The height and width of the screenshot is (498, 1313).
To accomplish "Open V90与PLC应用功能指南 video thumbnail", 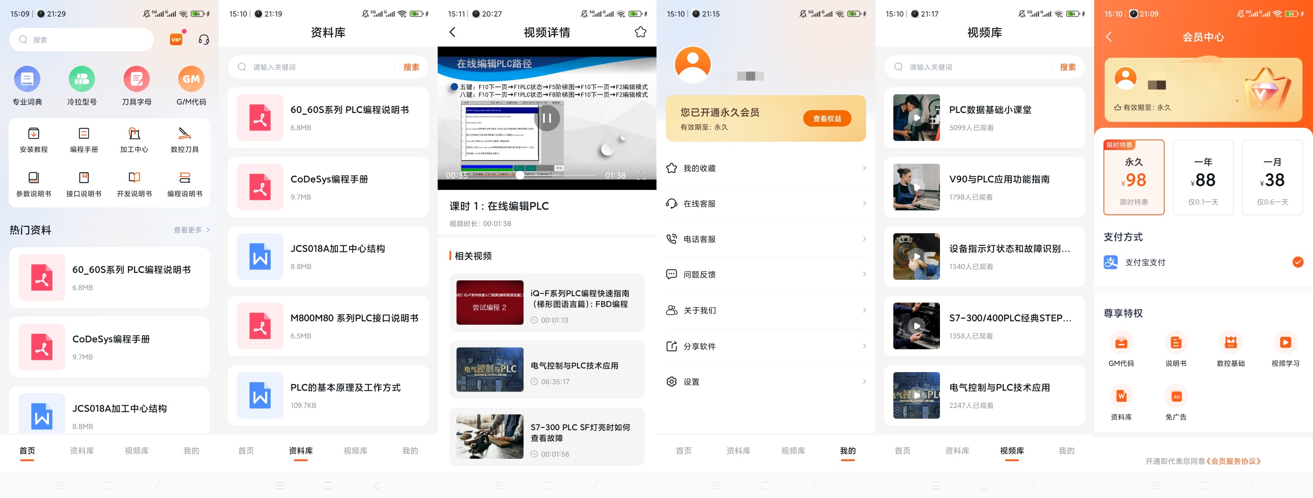I will 916,187.
